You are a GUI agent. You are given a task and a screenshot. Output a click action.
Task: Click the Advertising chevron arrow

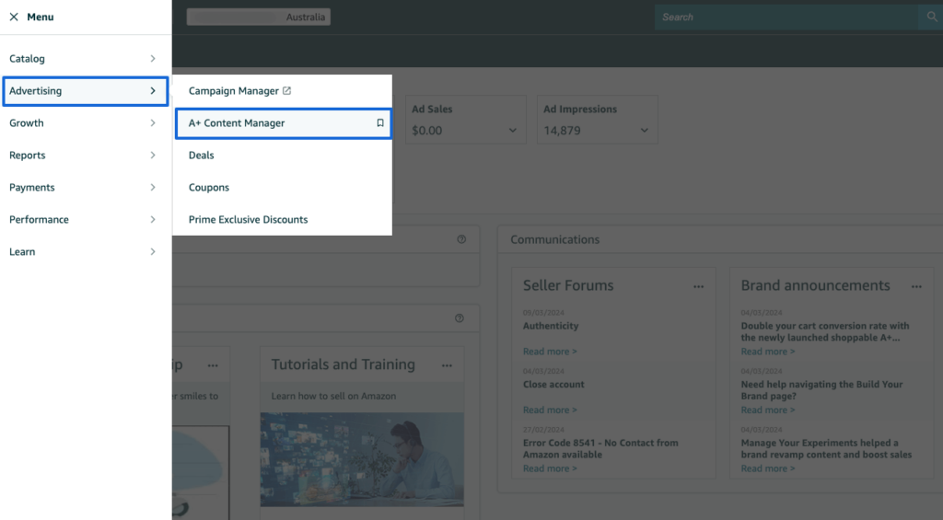[x=153, y=91]
